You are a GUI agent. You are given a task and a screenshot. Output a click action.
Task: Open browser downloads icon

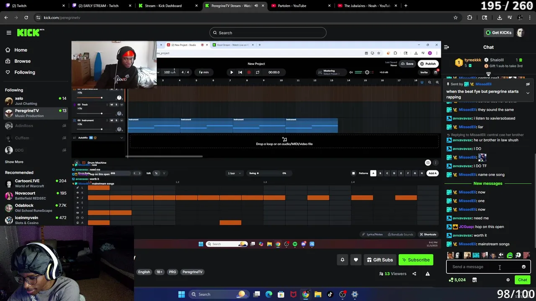(x=500, y=18)
